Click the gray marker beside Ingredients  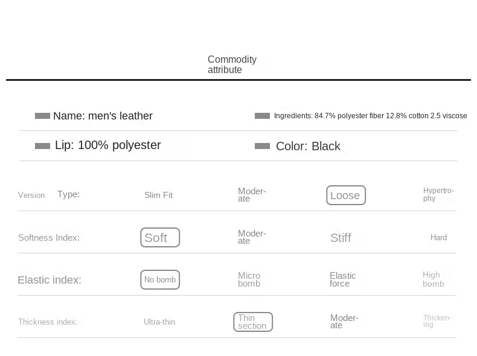point(262,116)
